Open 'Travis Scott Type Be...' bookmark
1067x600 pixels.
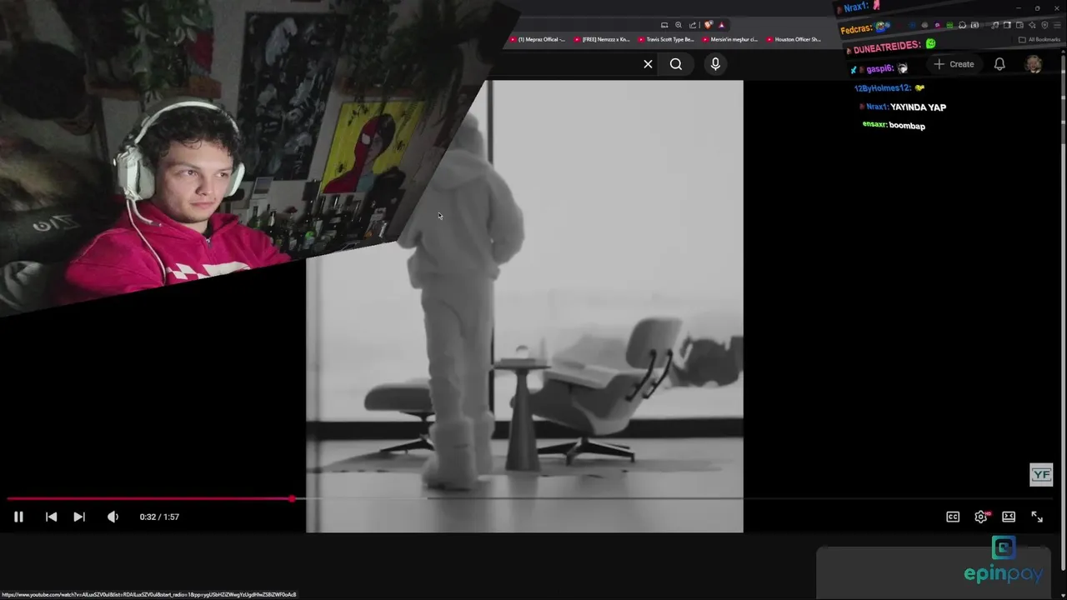[666, 39]
